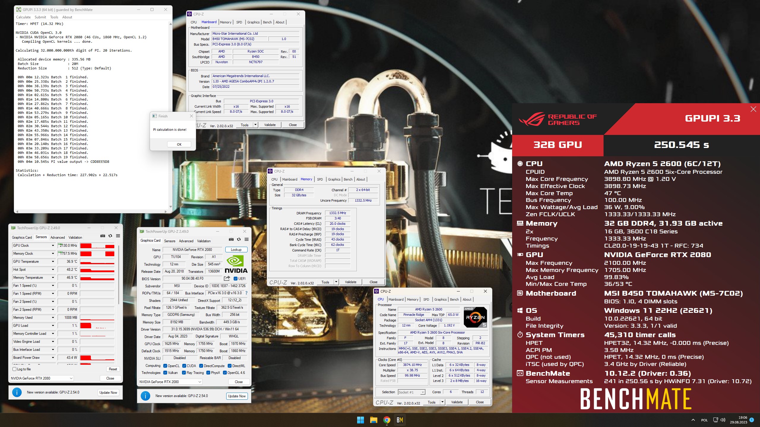Open Google Chrome from the taskbar
Image resolution: width=760 pixels, height=427 pixels.
pos(387,420)
